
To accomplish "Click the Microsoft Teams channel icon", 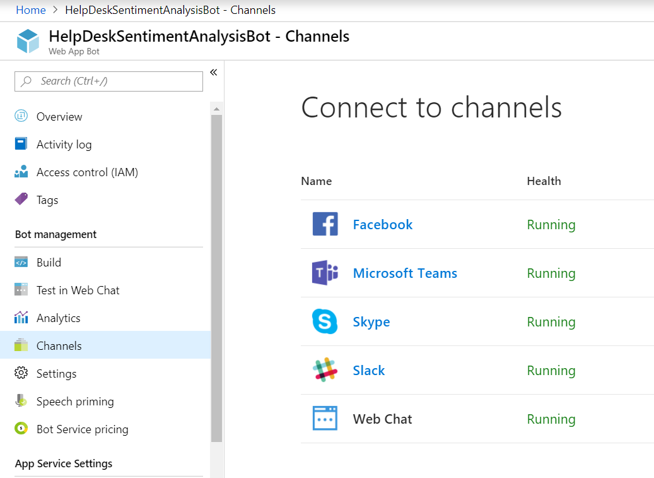I will point(325,273).
